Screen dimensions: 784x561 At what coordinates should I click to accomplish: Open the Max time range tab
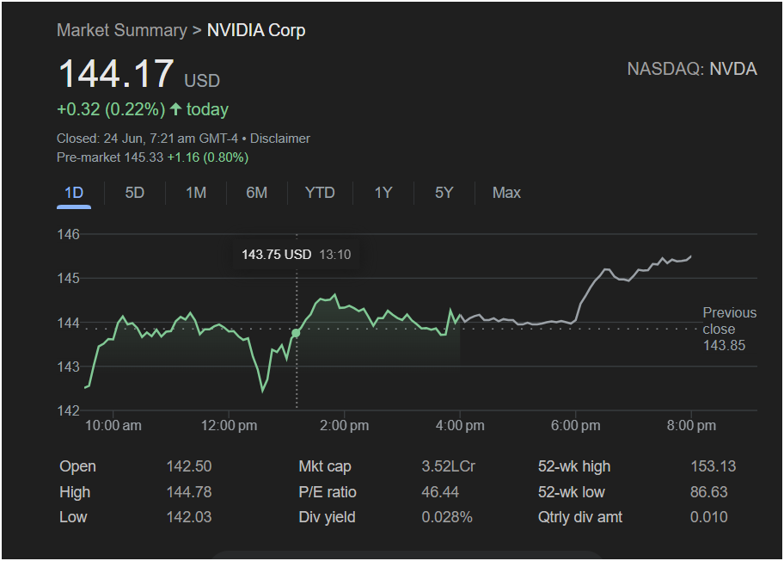506,193
